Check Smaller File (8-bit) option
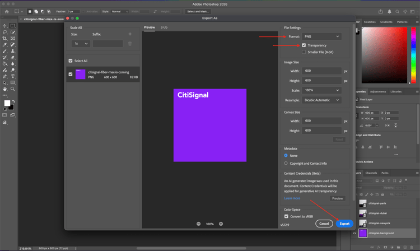420x251 pixels. tap(304, 52)
